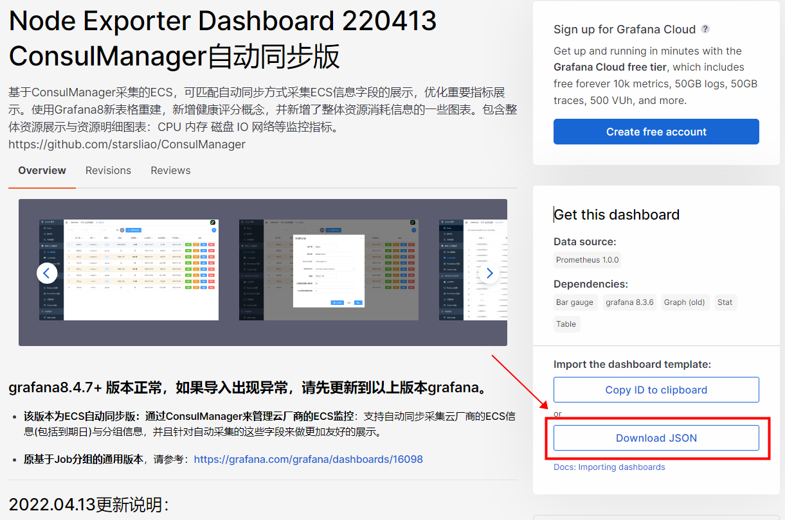
Task: Click the github.com/starsliao/ConsulManager URL text
Action: (127, 144)
